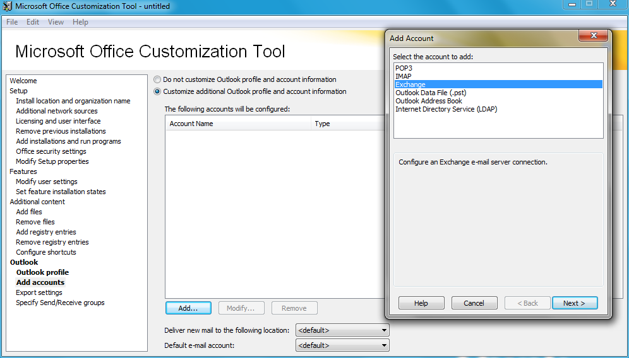Open 'Outlook profile' page
Image resolution: width=629 pixels, height=358 pixels.
tap(42, 272)
